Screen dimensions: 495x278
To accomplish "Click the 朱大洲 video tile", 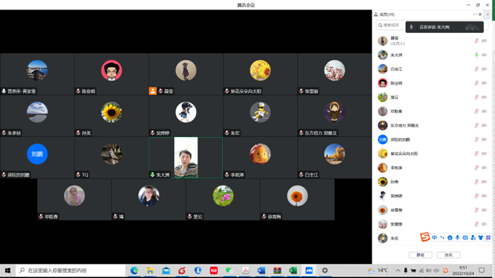I will coord(186,157).
